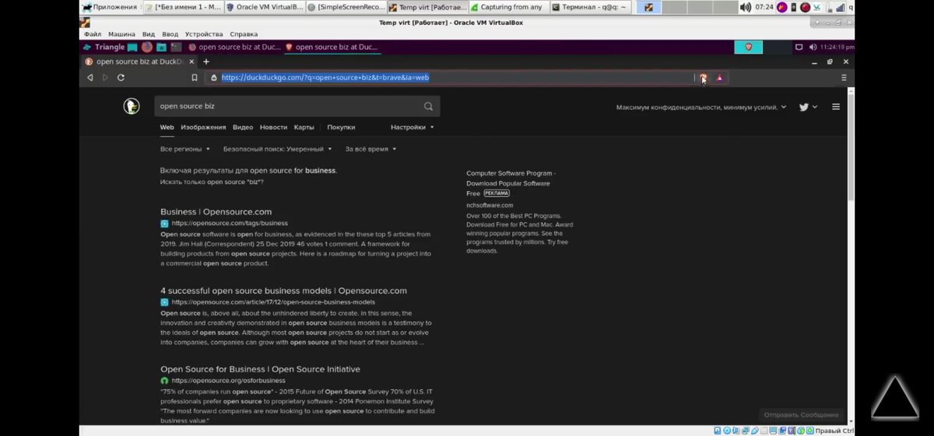The width and height of the screenshot is (934, 436).
Task: Click Отправить Сообщение feedback button
Action: pos(801,415)
